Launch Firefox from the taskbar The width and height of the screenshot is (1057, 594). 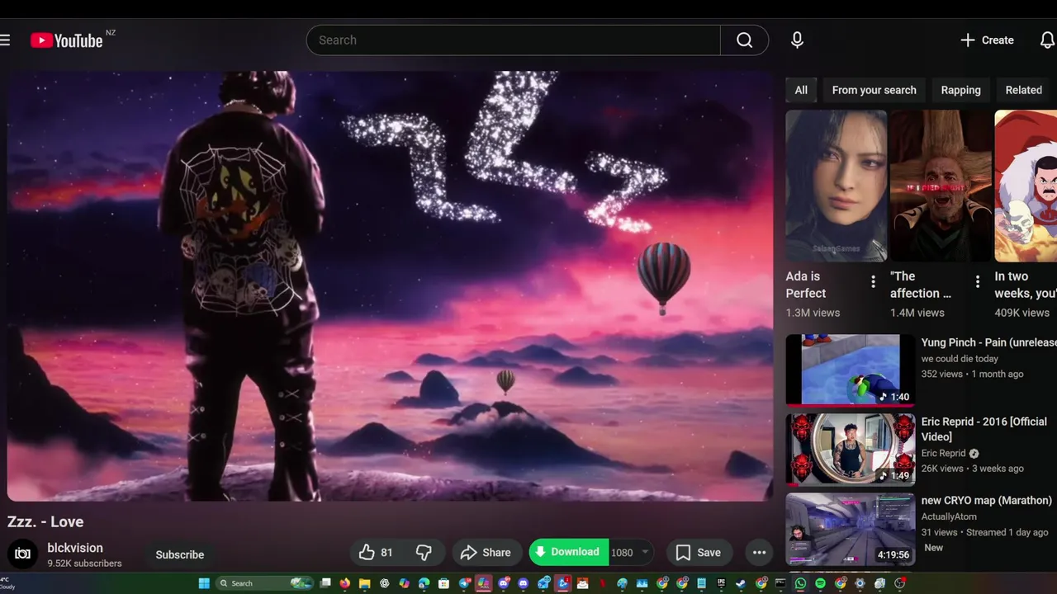pyautogui.click(x=345, y=583)
